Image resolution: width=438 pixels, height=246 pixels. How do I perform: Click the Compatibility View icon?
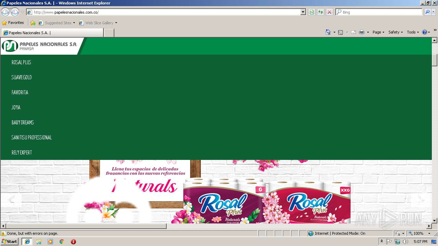pyautogui.click(x=312, y=12)
